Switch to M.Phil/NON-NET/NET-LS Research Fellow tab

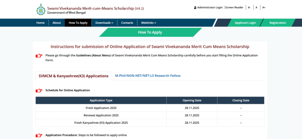(148, 76)
